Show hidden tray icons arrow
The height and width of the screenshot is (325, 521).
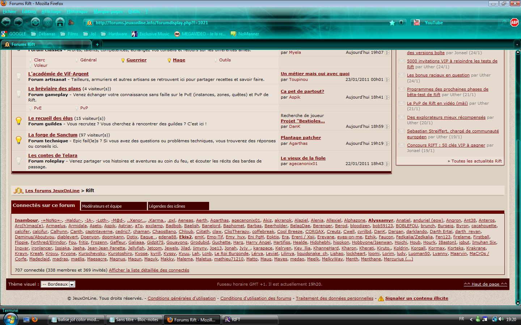coord(471,319)
